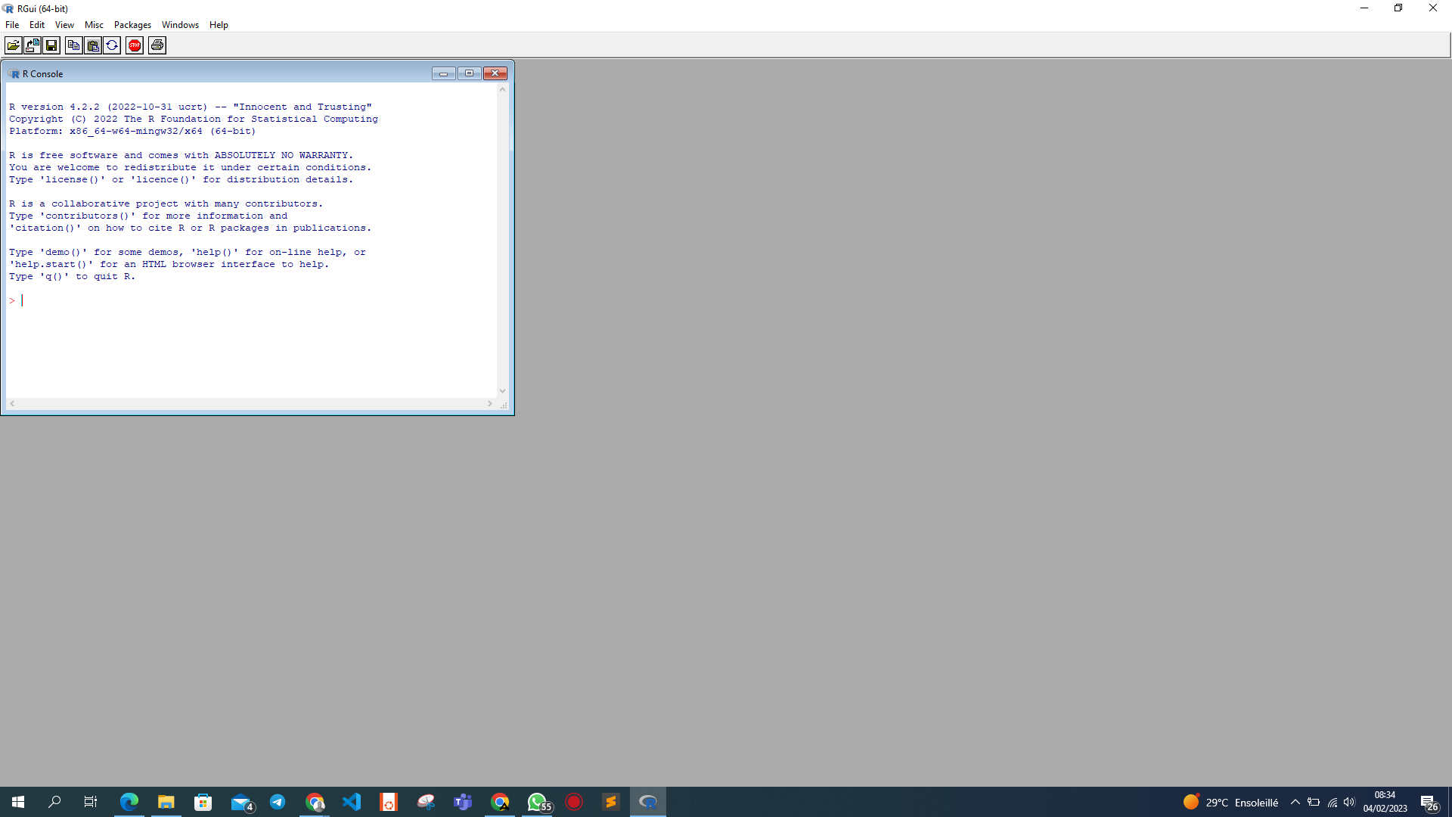
Task: Open the Help menu
Action: 219,25
